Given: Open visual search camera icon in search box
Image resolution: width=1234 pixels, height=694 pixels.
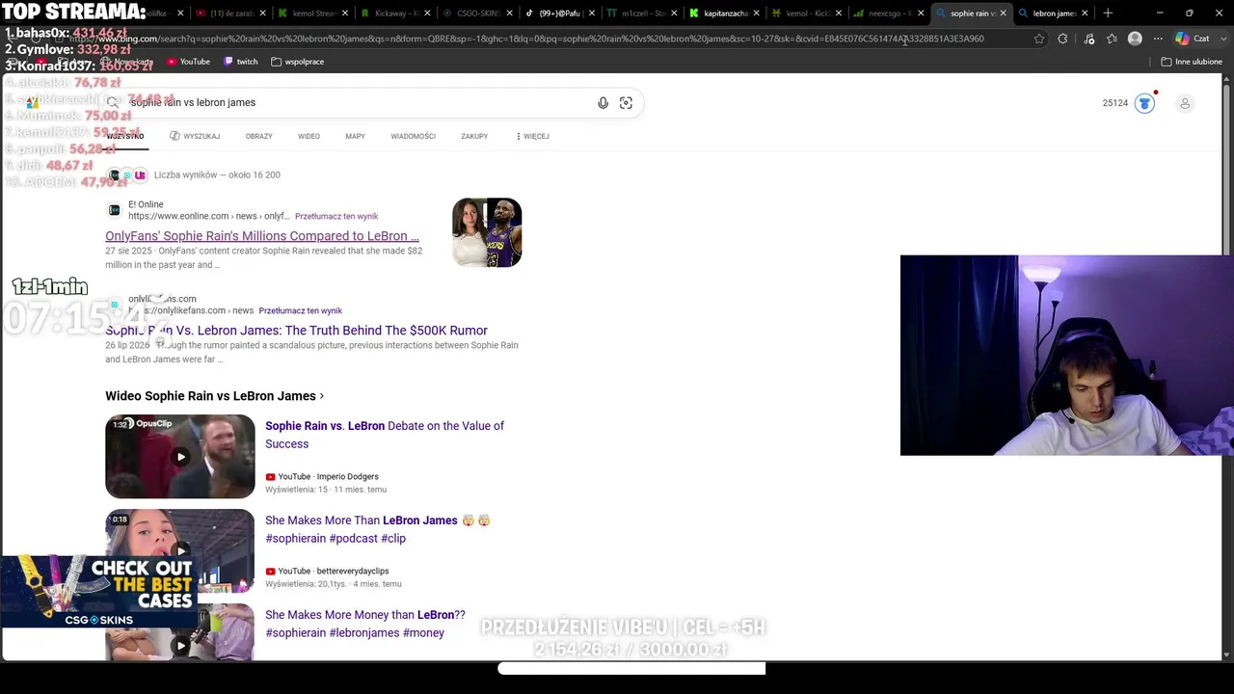Looking at the screenshot, I should [x=626, y=103].
